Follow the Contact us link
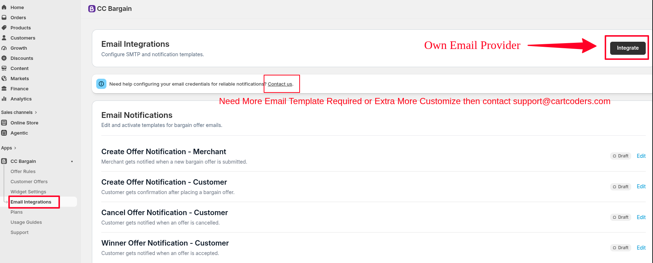 pos(280,84)
